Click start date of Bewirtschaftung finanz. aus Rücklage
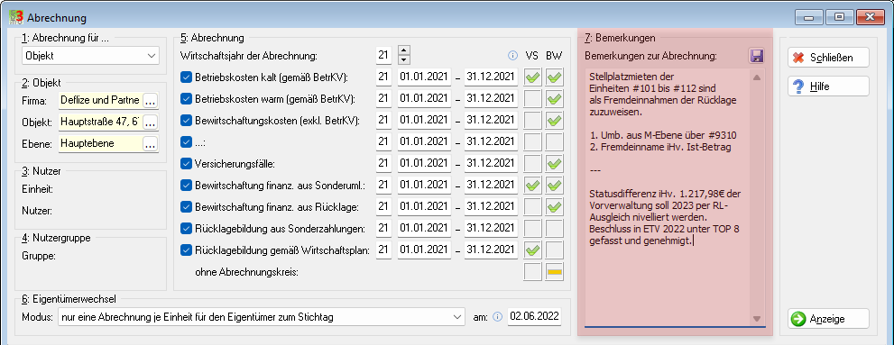Screen dimensions: 894x345 tap(424, 206)
